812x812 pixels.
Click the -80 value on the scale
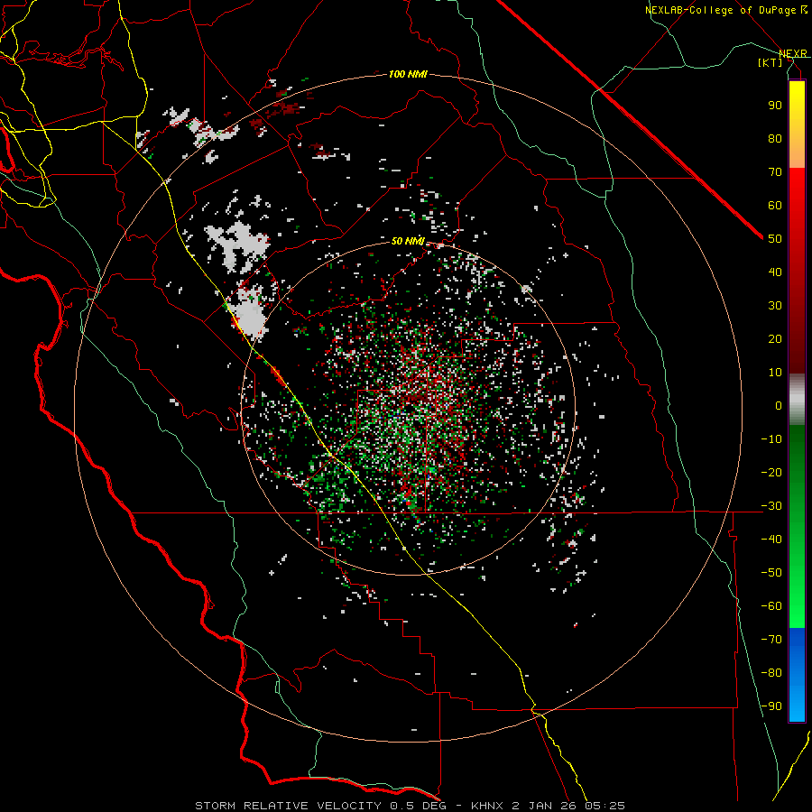pos(771,673)
